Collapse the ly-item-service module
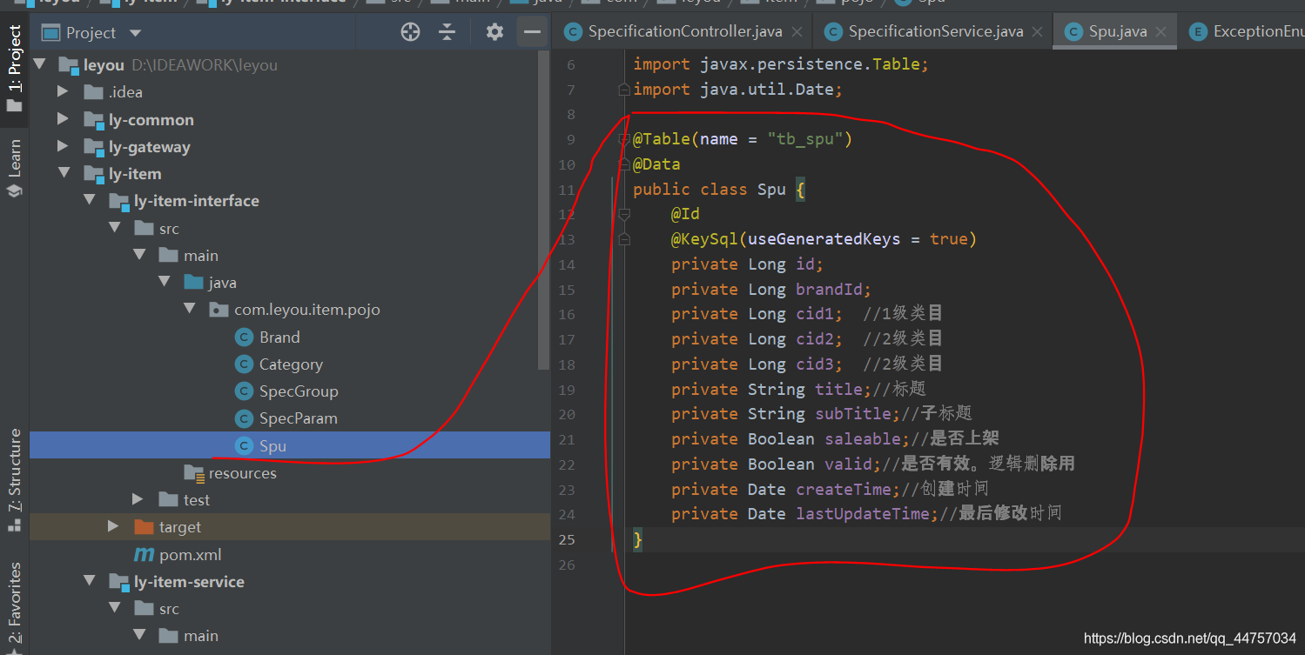 point(90,581)
